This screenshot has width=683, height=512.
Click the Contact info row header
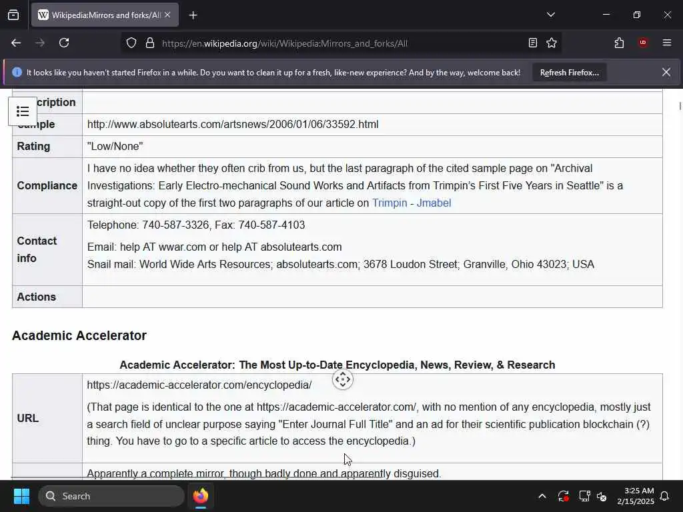pyautogui.click(x=47, y=249)
